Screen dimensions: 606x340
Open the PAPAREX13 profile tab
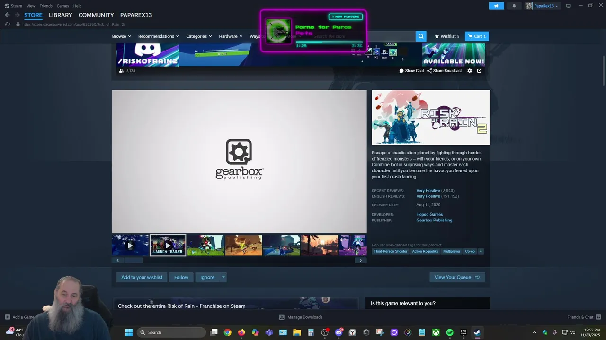[x=136, y=15]
